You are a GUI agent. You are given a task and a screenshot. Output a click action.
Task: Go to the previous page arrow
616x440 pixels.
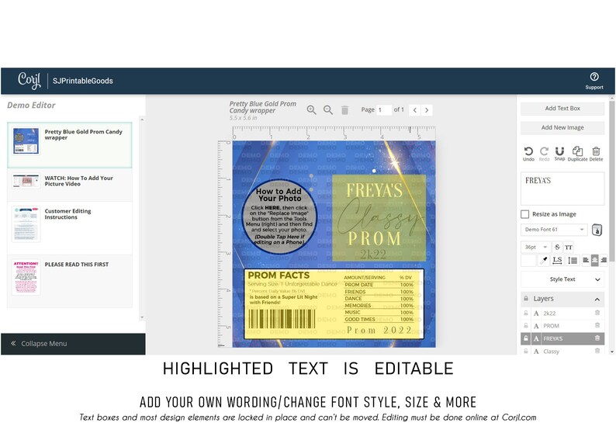pos(415,110)
